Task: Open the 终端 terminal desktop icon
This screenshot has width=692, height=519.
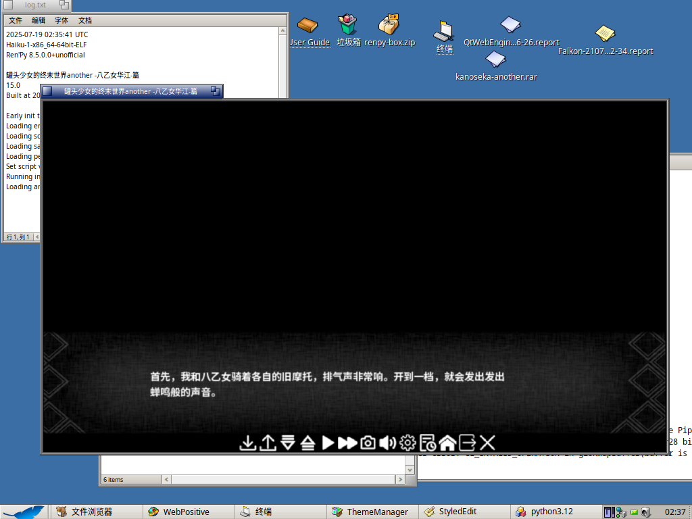Action: pyautogui.click(x=445, y=37)
